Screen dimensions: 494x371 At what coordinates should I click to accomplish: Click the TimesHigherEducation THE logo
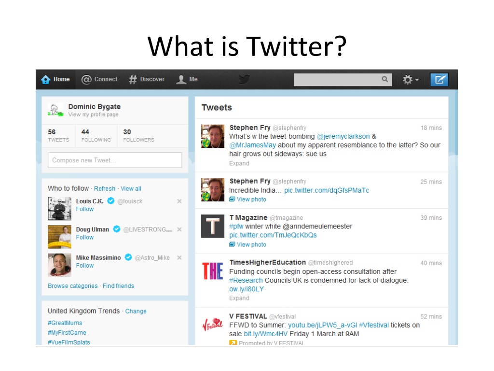(x=213, y=271)
